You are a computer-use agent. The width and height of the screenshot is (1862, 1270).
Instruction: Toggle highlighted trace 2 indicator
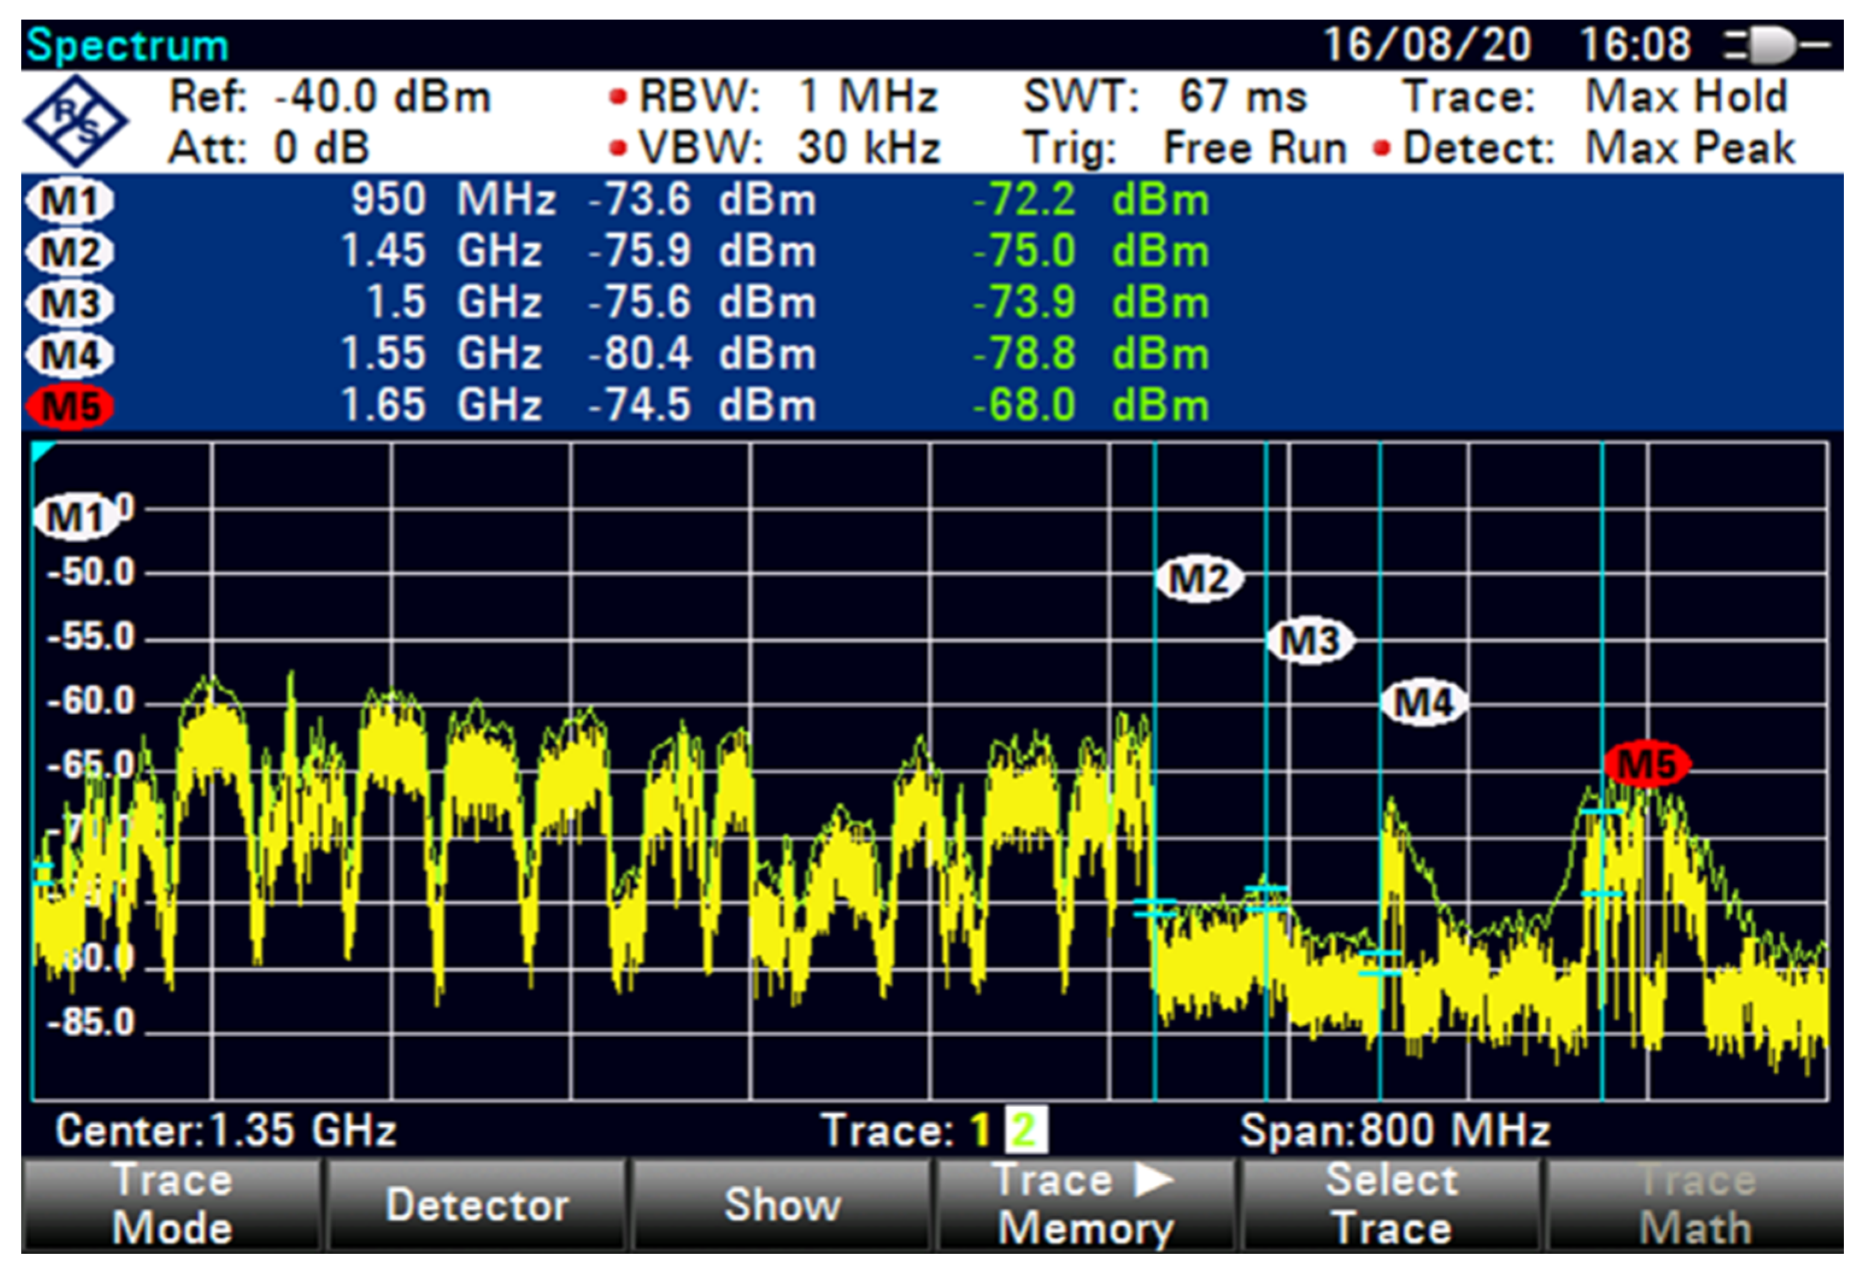1026,1131
